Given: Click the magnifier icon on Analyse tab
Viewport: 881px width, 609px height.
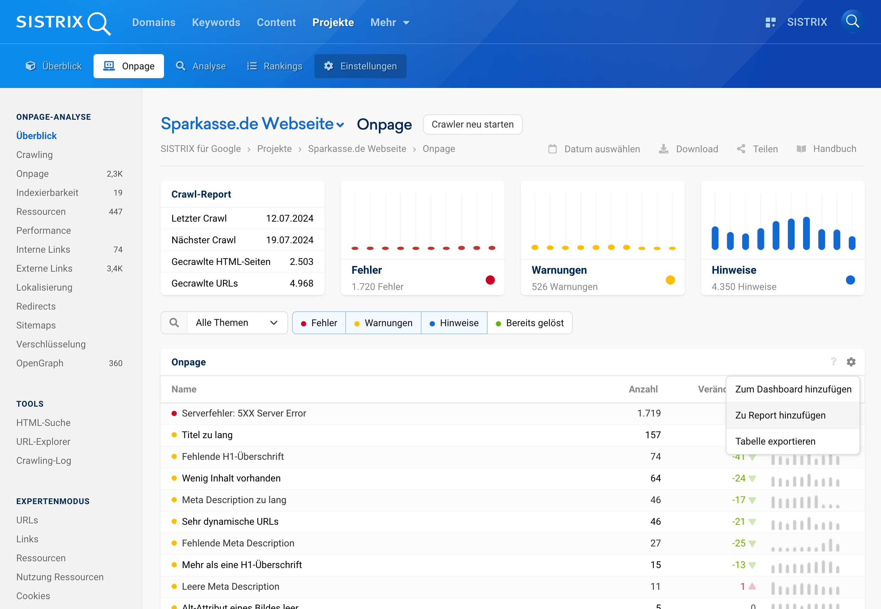Looking at the screenshot, I should tap(180, 66).
